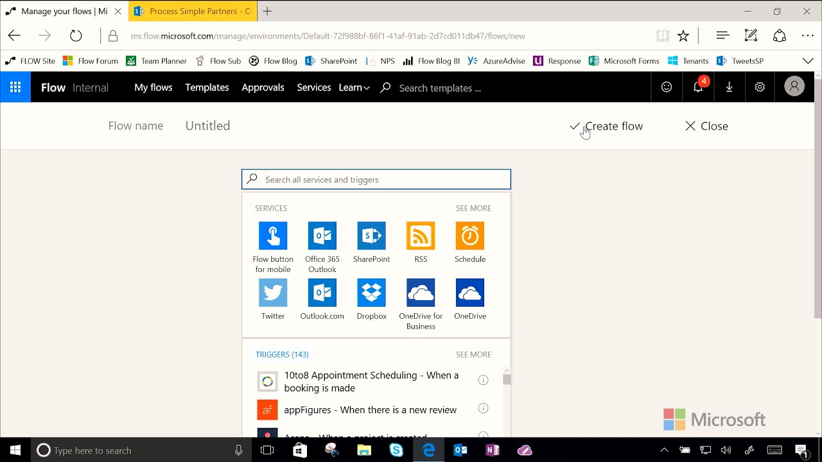Click the feedback smiley face icon
The image size is (822, 462).
(x=667, y=87)
